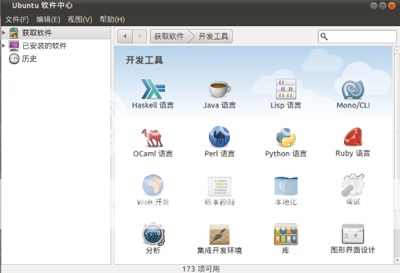Click the 获取软件 breadcrumb button

[169, 37]
